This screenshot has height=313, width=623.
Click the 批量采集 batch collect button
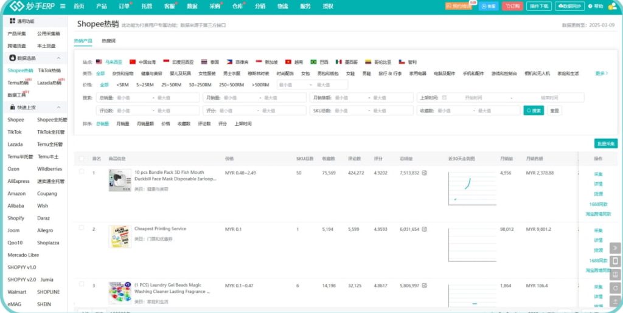point(606,143)
